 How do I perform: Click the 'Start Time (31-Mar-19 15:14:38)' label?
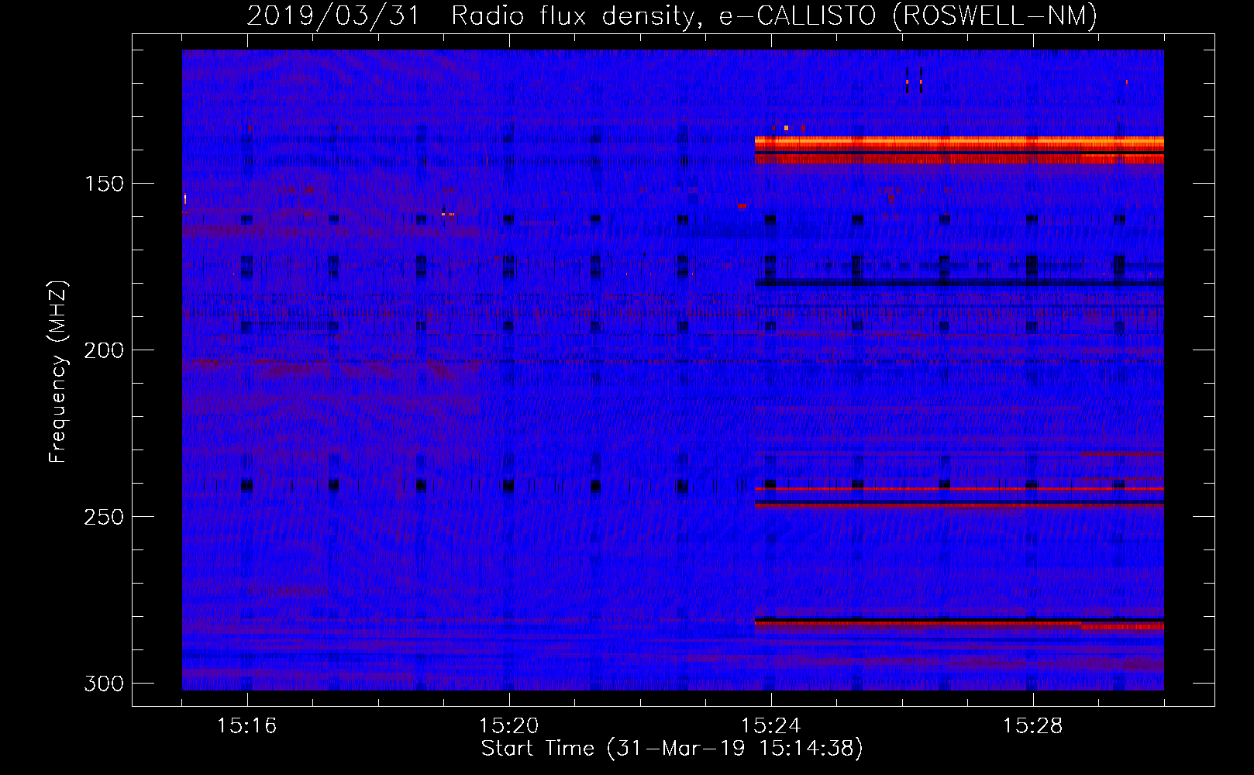coord(672,749)
